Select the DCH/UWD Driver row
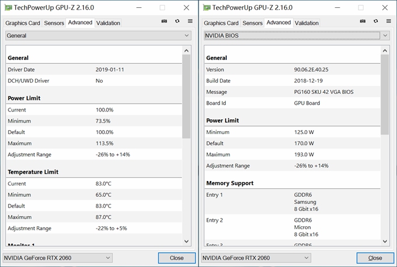Image resolution: width=397 pixels, height=267 pixels. (x=94, y=80)
